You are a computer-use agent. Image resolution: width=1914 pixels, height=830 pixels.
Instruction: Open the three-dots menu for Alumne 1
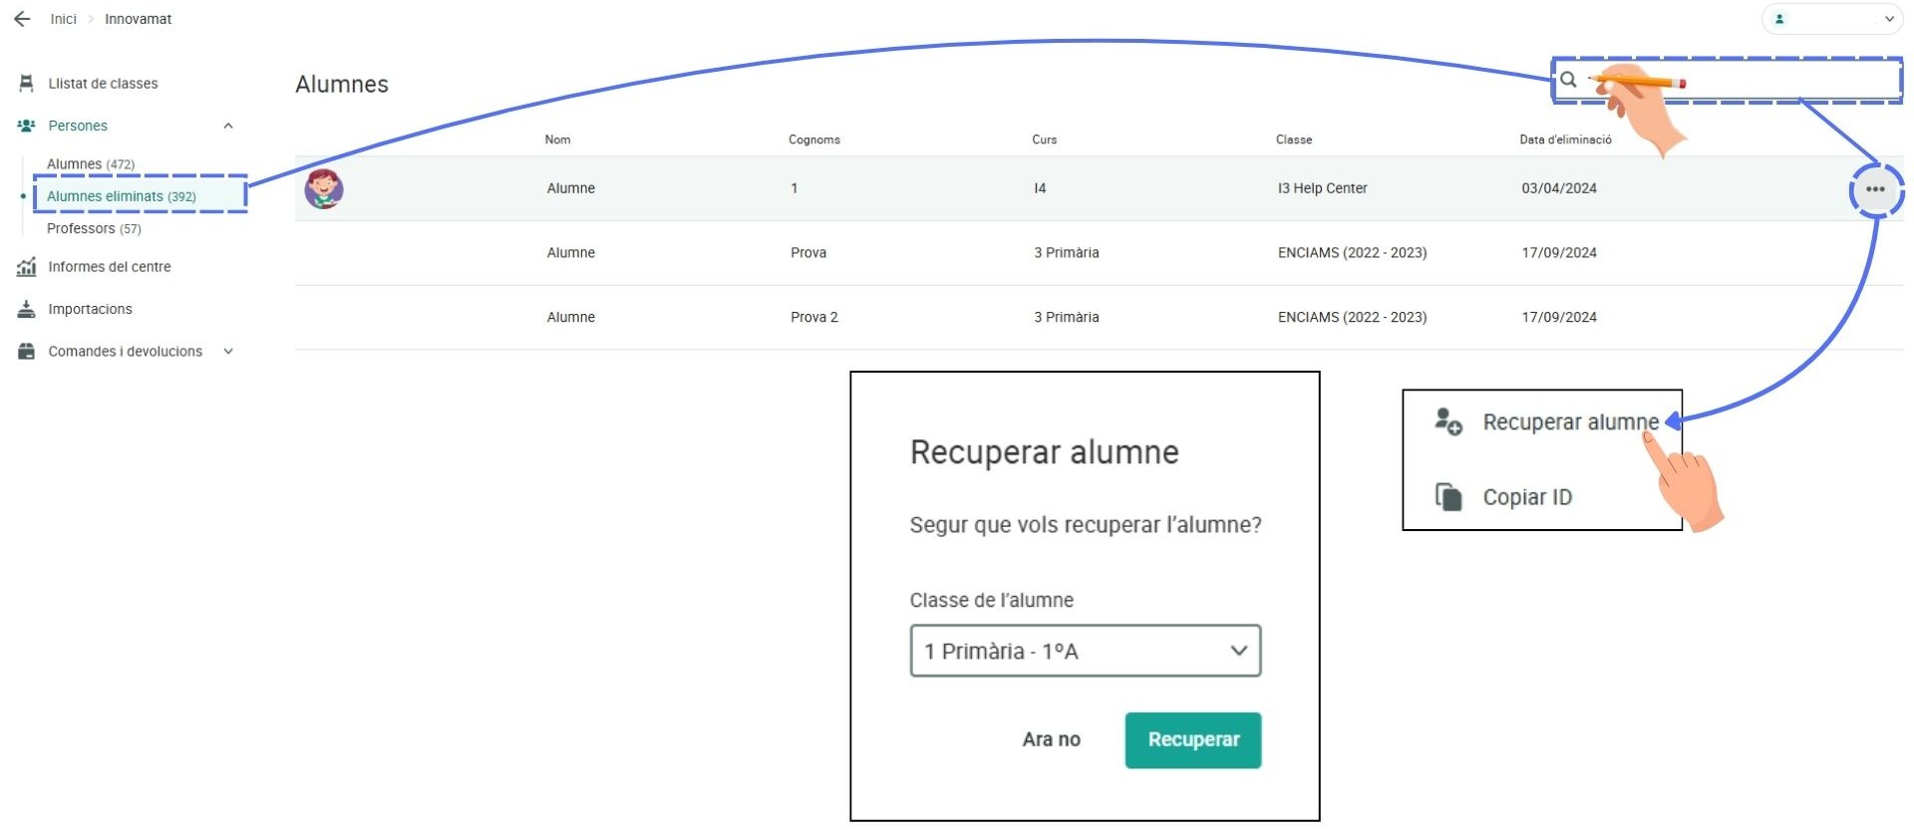(1875, 189)
